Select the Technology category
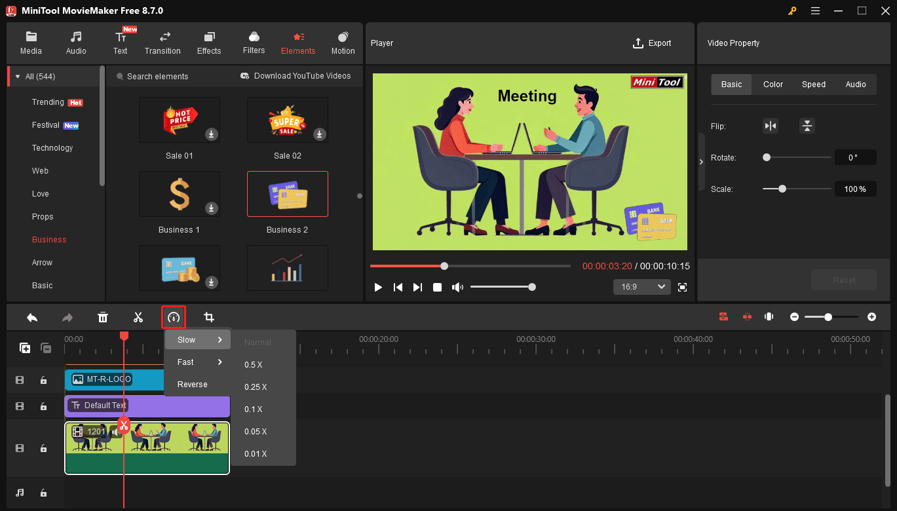Image resolution: width=897 pixels, height=511 pixels. point(52,148)
